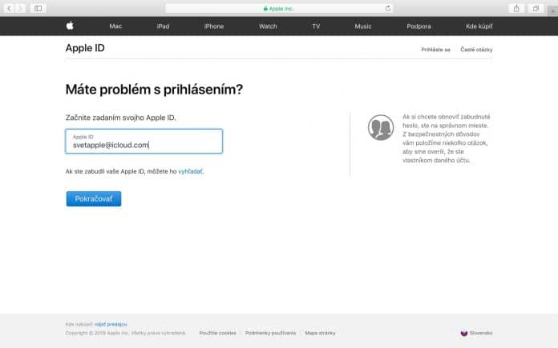Reload the page with the refresh icon

(x=388, y=9)
